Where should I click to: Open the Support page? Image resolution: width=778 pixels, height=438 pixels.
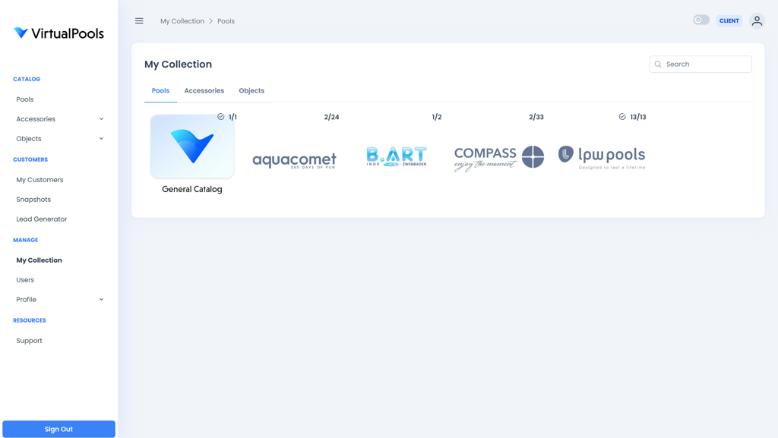(30, 341)
